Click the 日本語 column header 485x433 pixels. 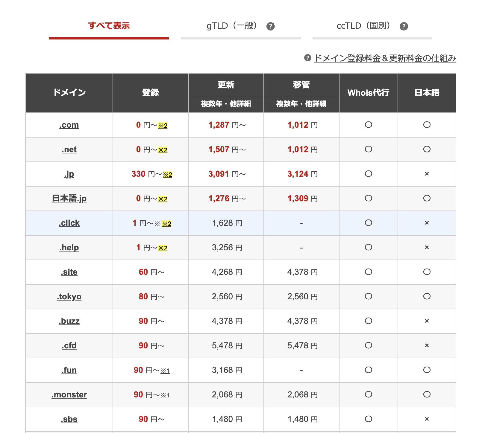click(427, 93)
